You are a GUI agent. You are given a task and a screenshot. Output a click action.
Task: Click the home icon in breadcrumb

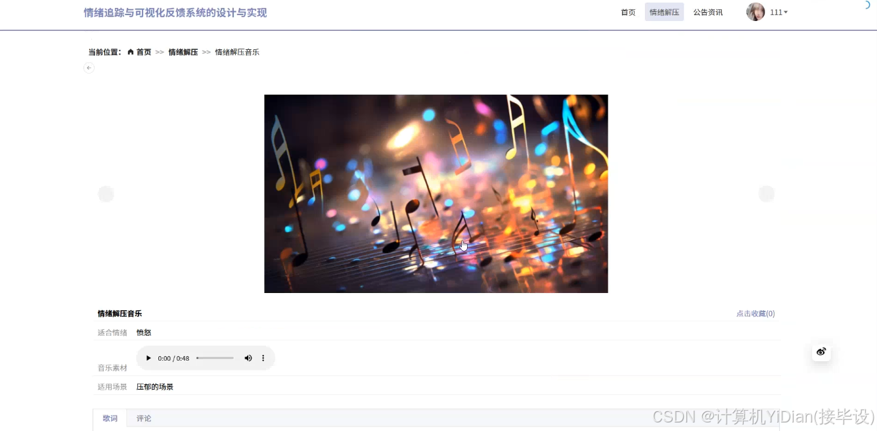131,52
